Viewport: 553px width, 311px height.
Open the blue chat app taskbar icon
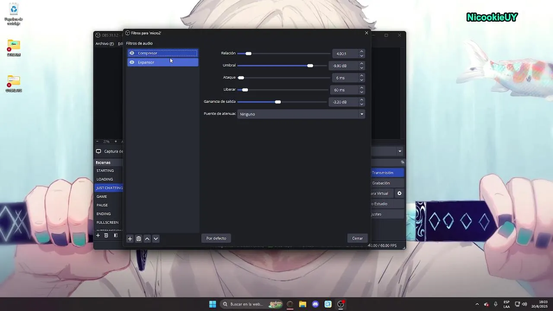pos(328,304)
